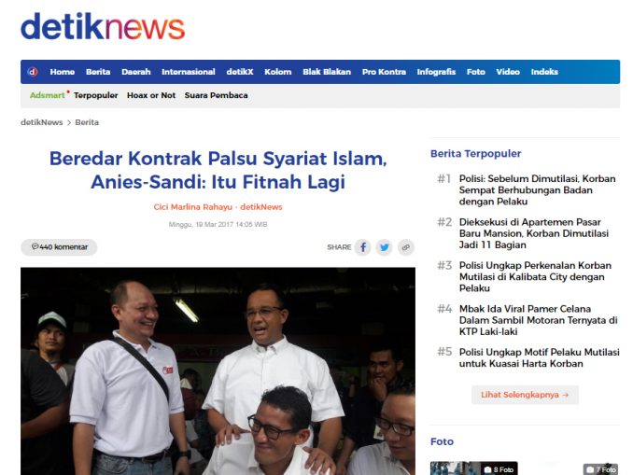Open the Terpopuler sub-navigation link
Screen dimensions: 633x475
tap(95, 95)
